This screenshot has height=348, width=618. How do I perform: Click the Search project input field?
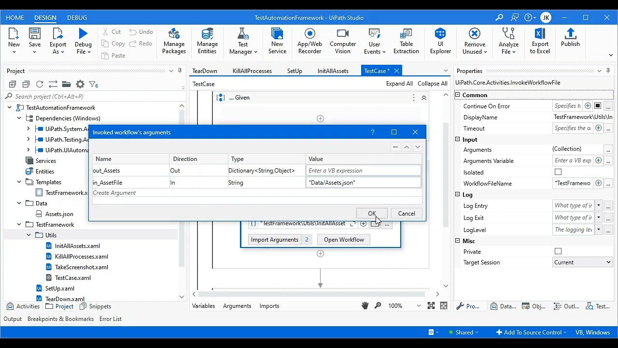point(94,96)
